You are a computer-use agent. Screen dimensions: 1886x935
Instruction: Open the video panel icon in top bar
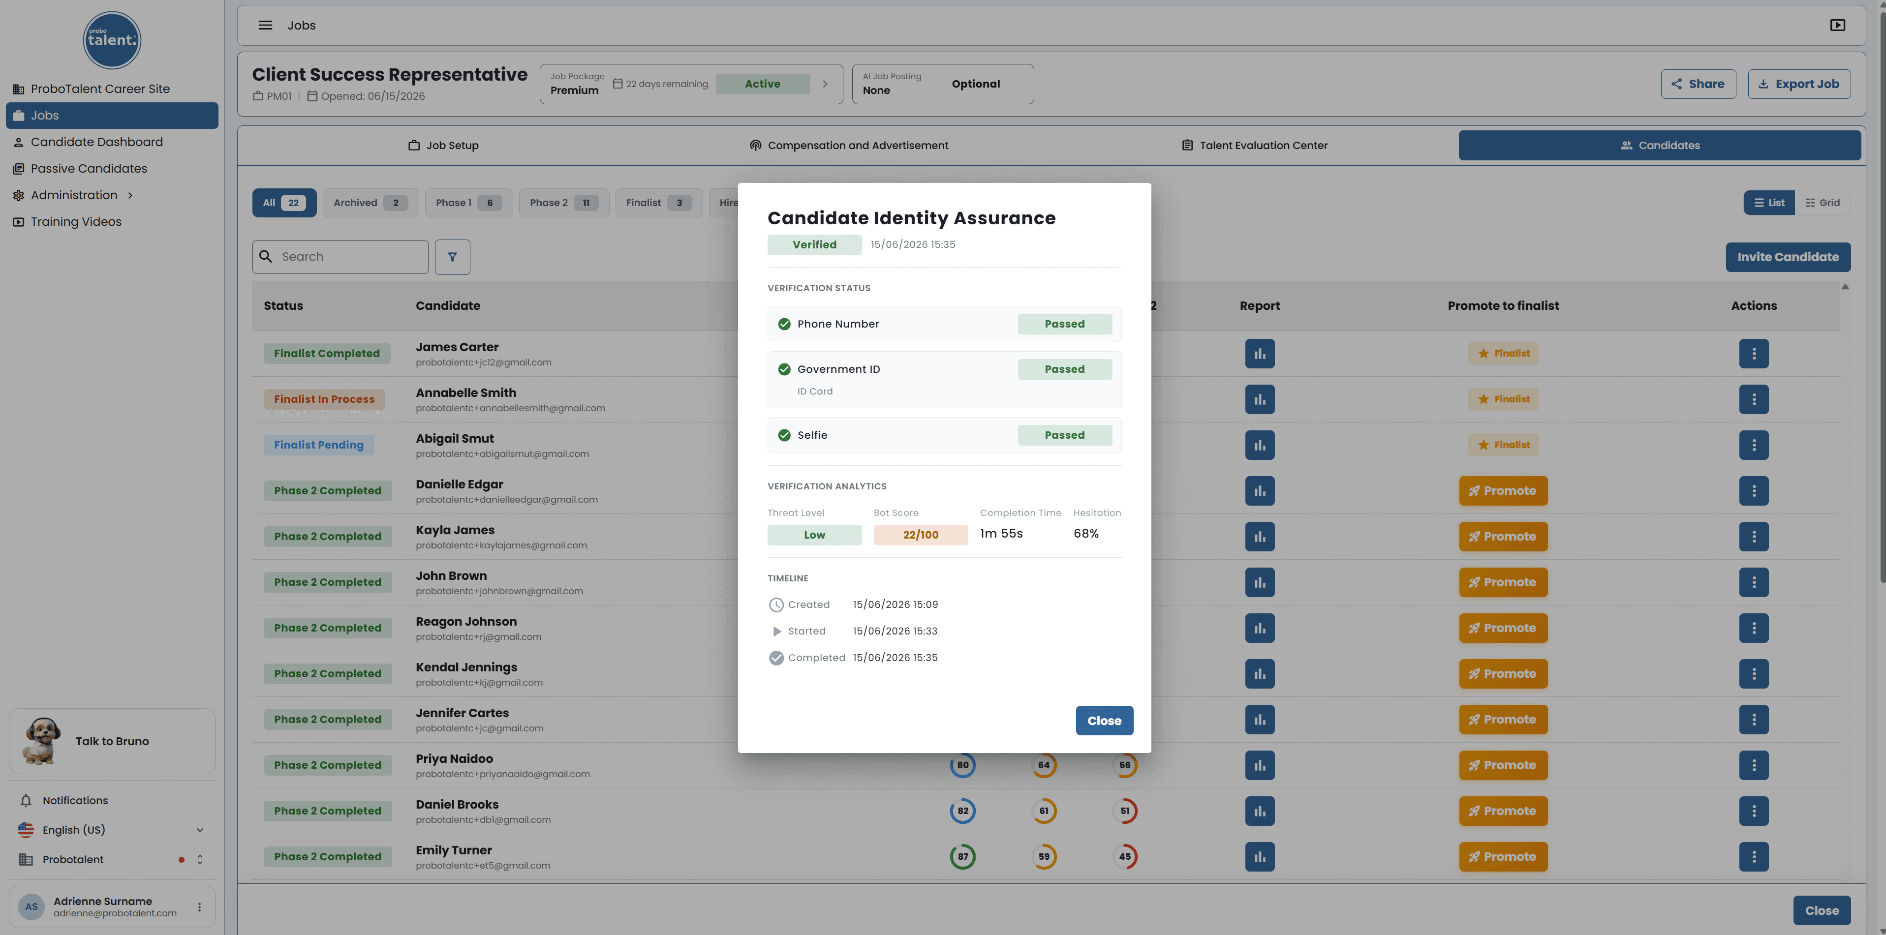1837,25
